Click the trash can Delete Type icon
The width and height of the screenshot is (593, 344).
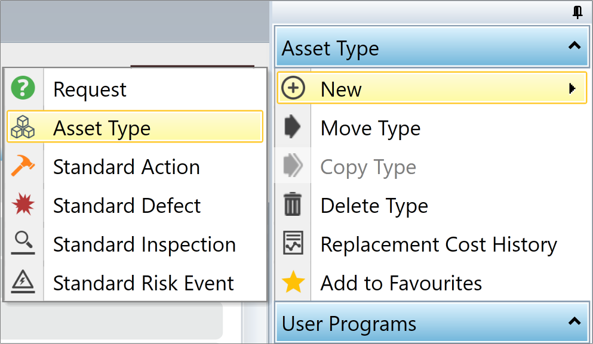pyautogui.click(x=293, y=204)
